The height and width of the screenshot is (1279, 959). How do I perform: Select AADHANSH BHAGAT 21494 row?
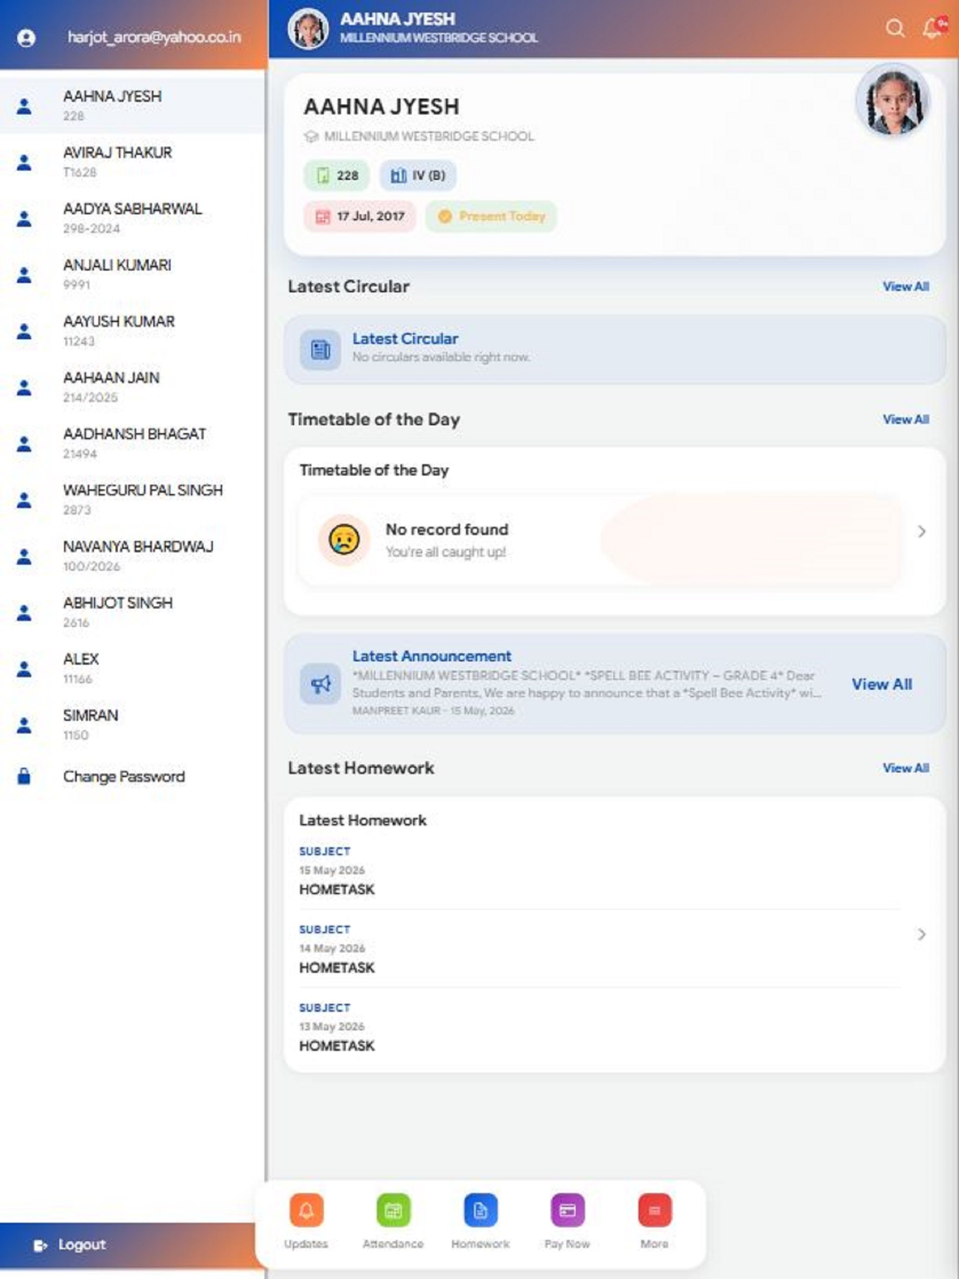(132, 443)
